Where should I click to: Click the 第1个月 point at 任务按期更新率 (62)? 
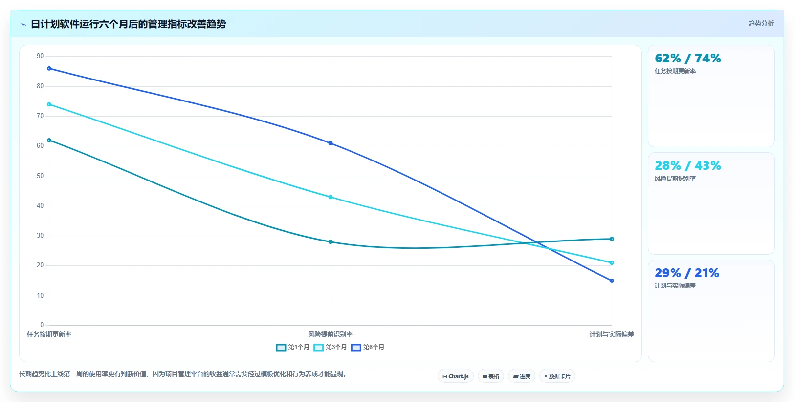point(49,141)
